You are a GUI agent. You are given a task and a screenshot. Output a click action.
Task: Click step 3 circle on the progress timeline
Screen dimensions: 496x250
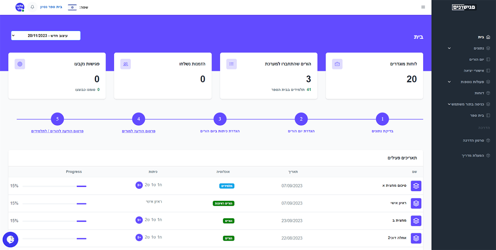tap(220, 119)
